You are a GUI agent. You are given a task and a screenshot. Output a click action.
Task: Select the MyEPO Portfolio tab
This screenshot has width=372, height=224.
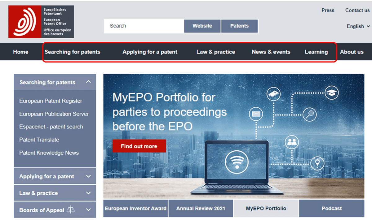(266, 208)
